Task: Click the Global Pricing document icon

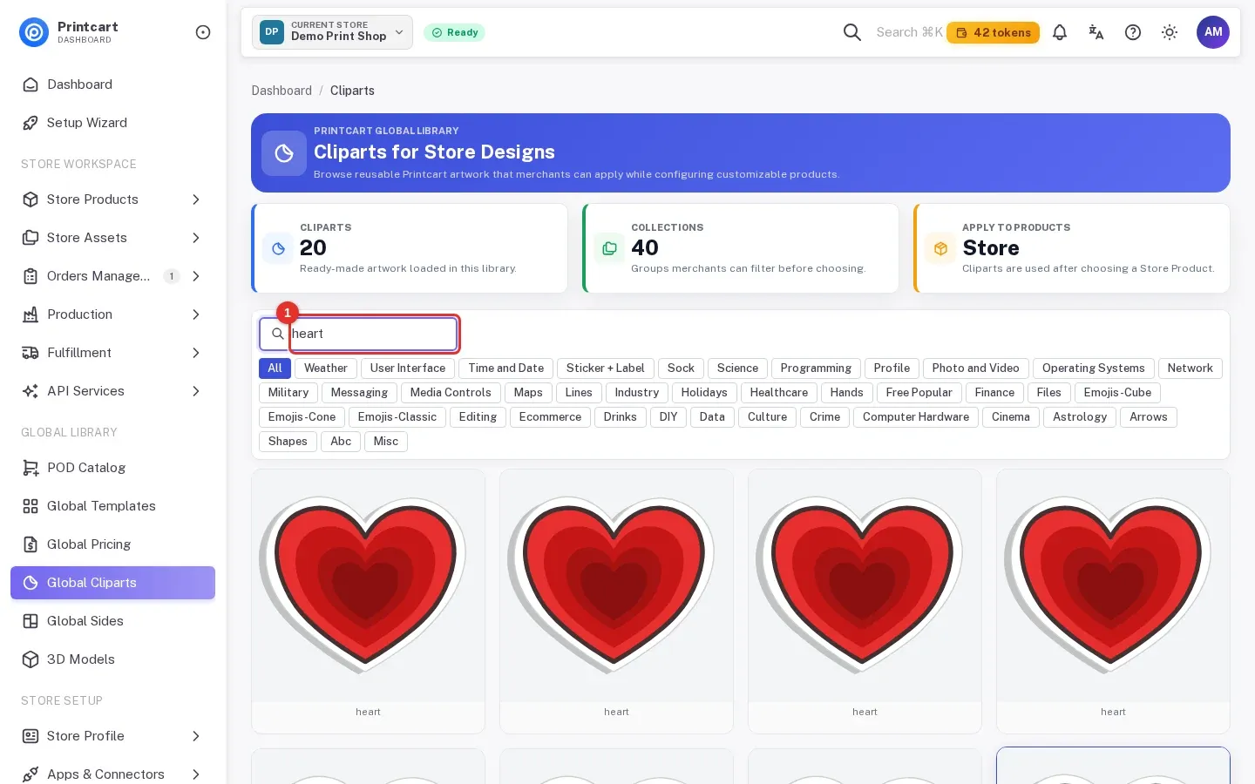Action: [x=31, y=544]
